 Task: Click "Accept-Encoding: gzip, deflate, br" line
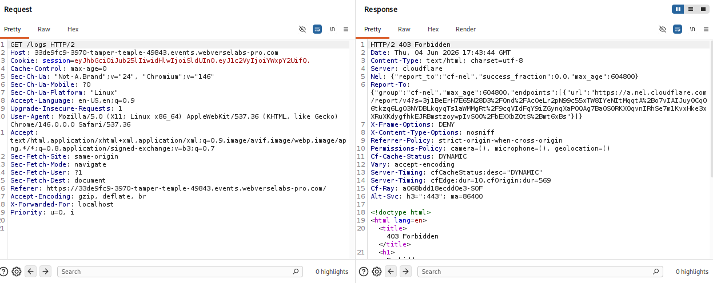click(x=78, y=196)
